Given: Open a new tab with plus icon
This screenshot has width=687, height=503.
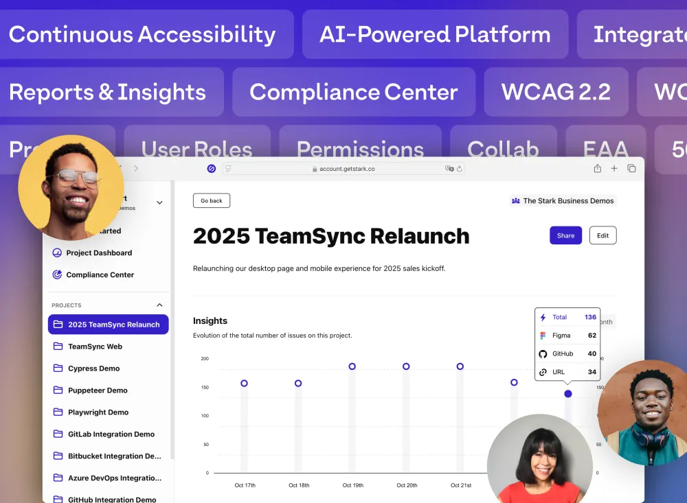Looking at the screenshot, I should [614, 168].
